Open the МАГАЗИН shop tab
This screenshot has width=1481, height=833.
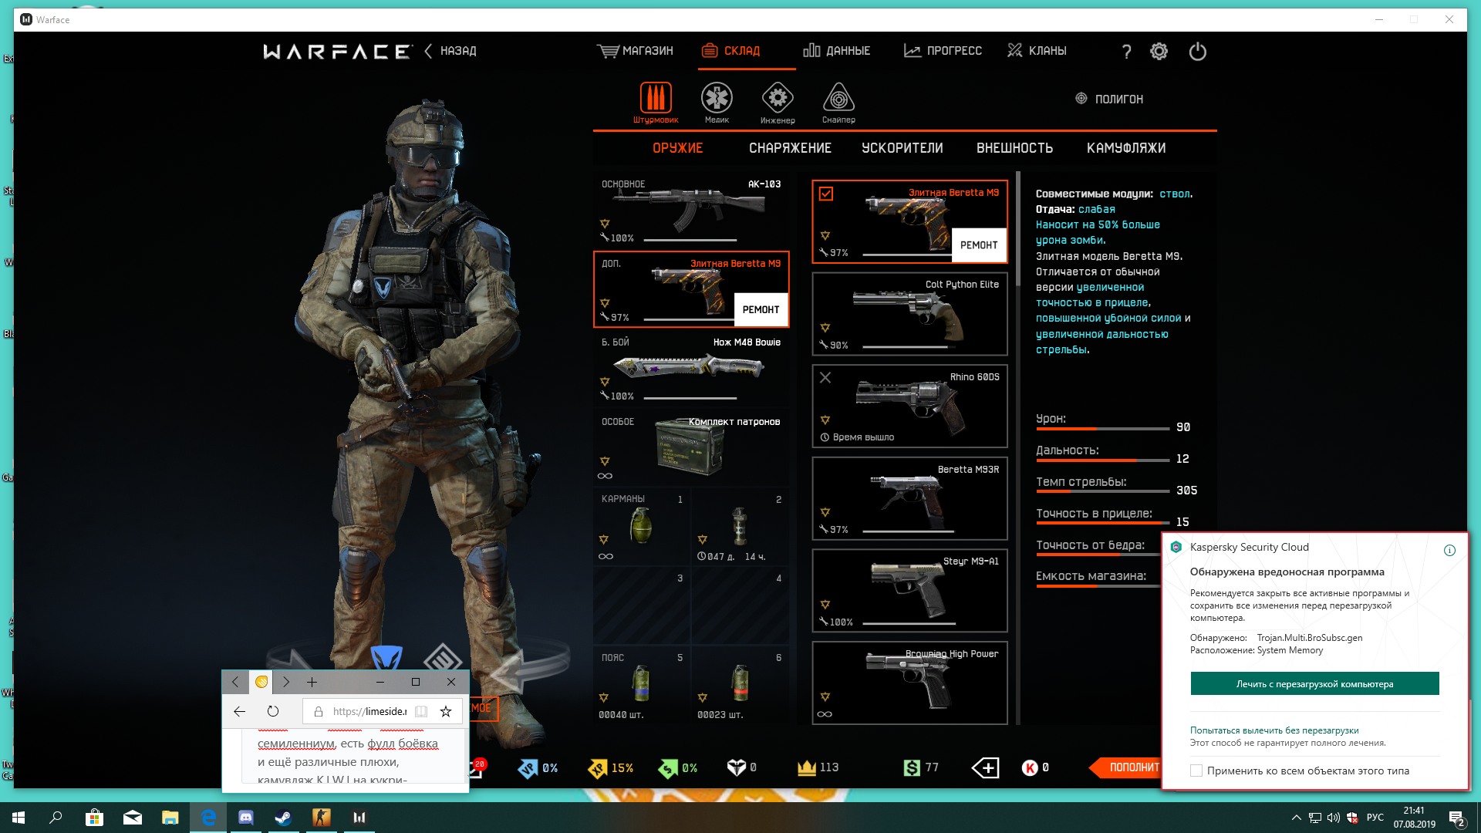tap(635, 51)
